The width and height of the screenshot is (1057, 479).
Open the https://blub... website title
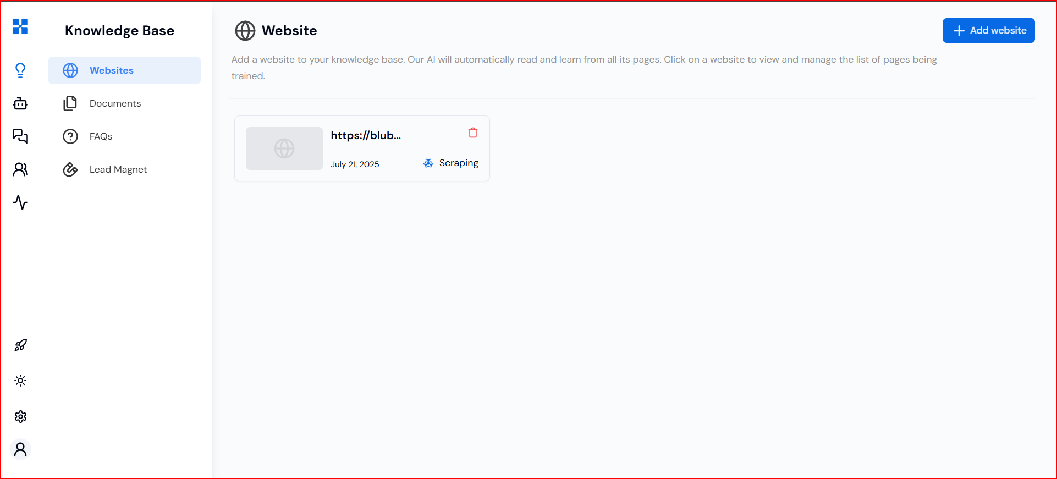coord(366,135)
